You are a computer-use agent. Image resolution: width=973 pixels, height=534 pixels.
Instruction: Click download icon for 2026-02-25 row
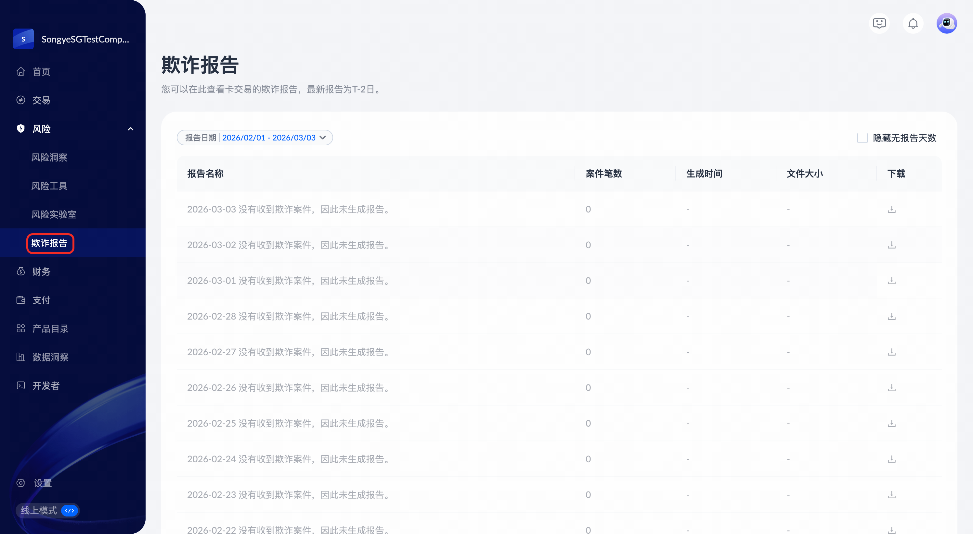point(891,423)
